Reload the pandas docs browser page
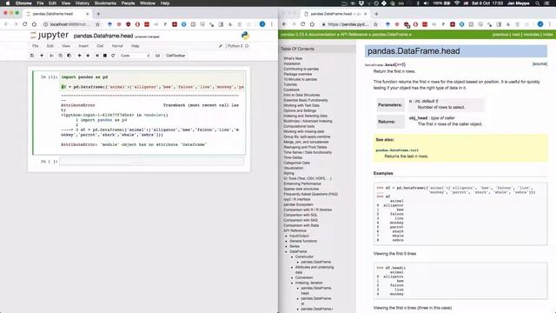556x313 pixels. coord(303,24)
